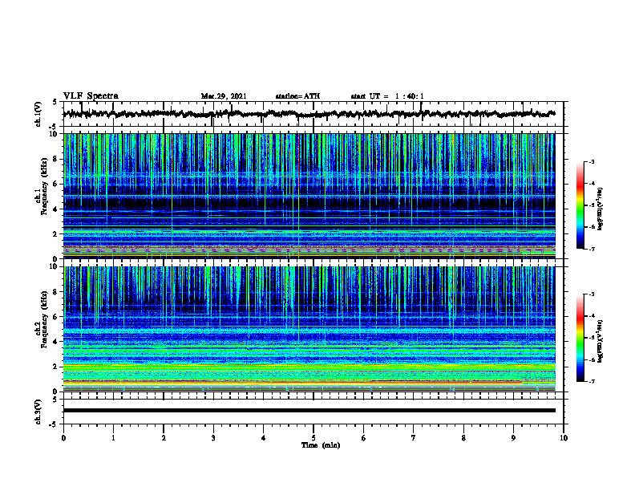This screenshot has width=635, height=491.
Task: Click the 'Time (min)' x-axis label
Action: pyautogui.click(x=321, y=445)
